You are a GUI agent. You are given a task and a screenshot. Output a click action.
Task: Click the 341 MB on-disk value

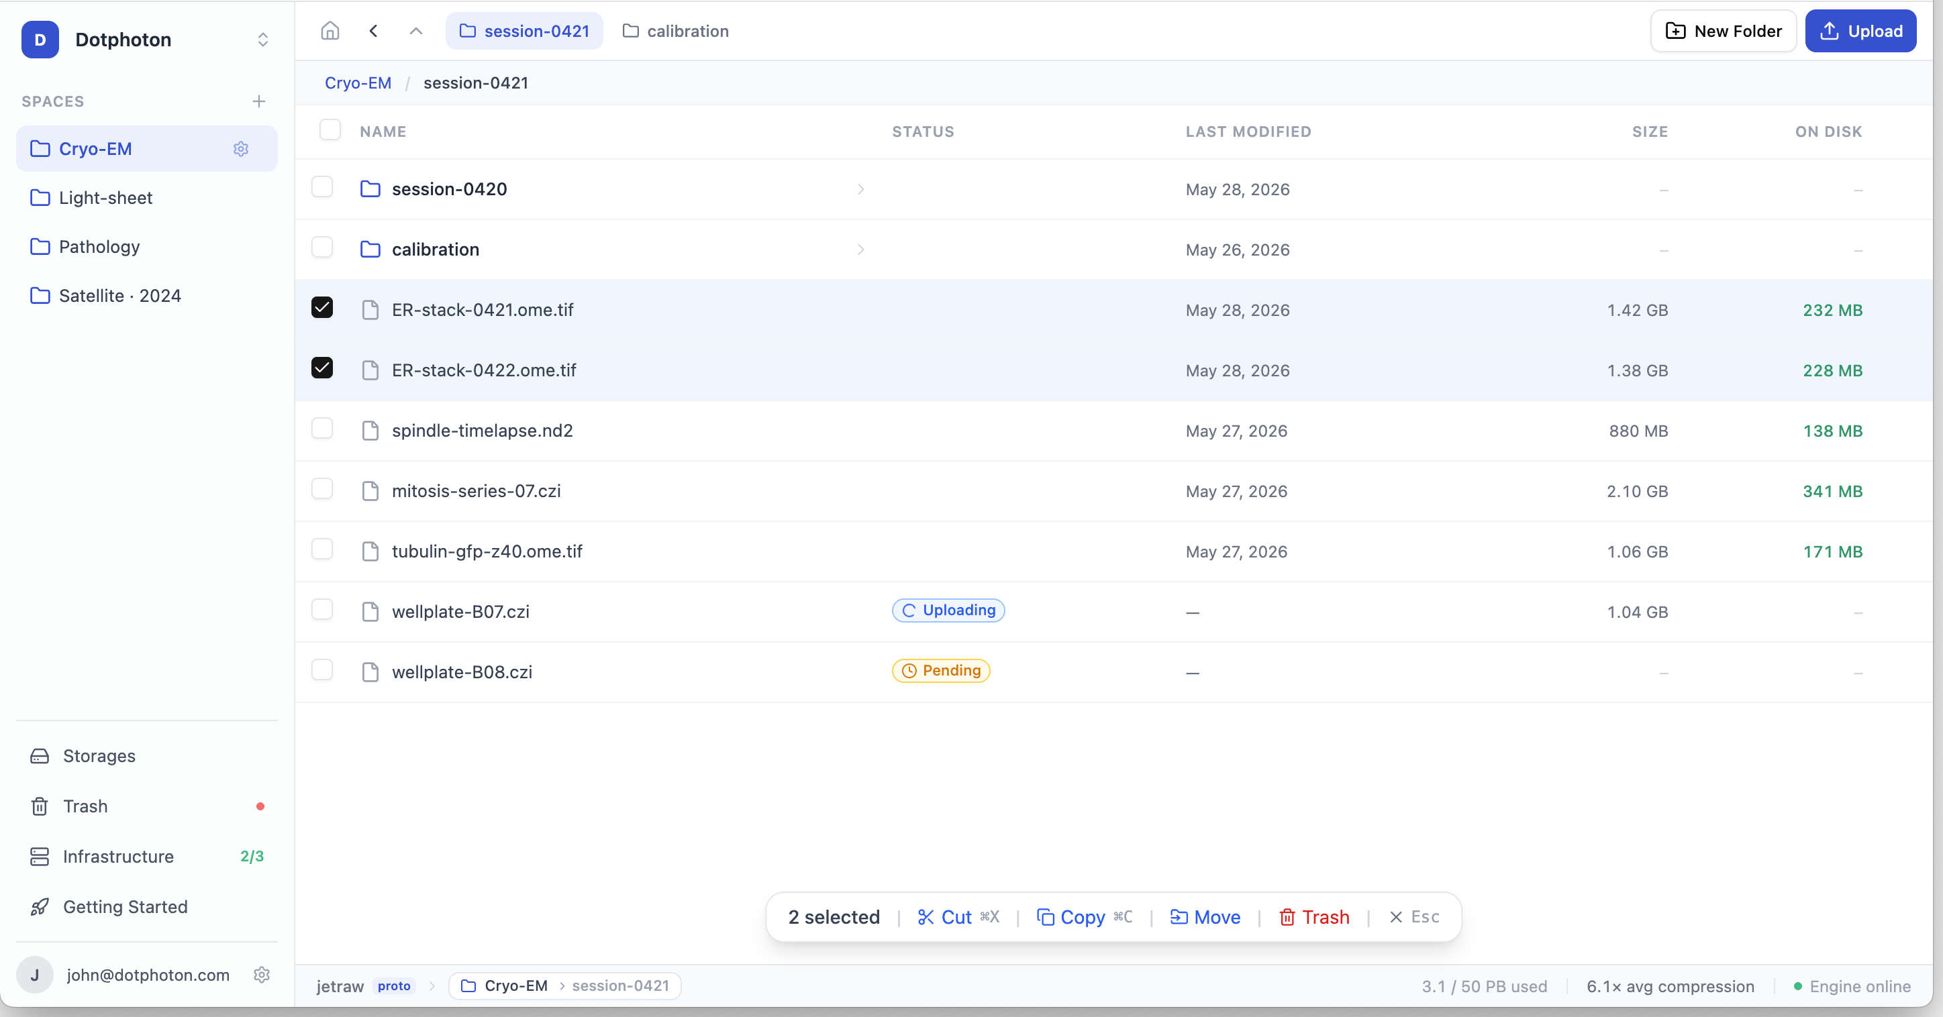pos(1833,491)
